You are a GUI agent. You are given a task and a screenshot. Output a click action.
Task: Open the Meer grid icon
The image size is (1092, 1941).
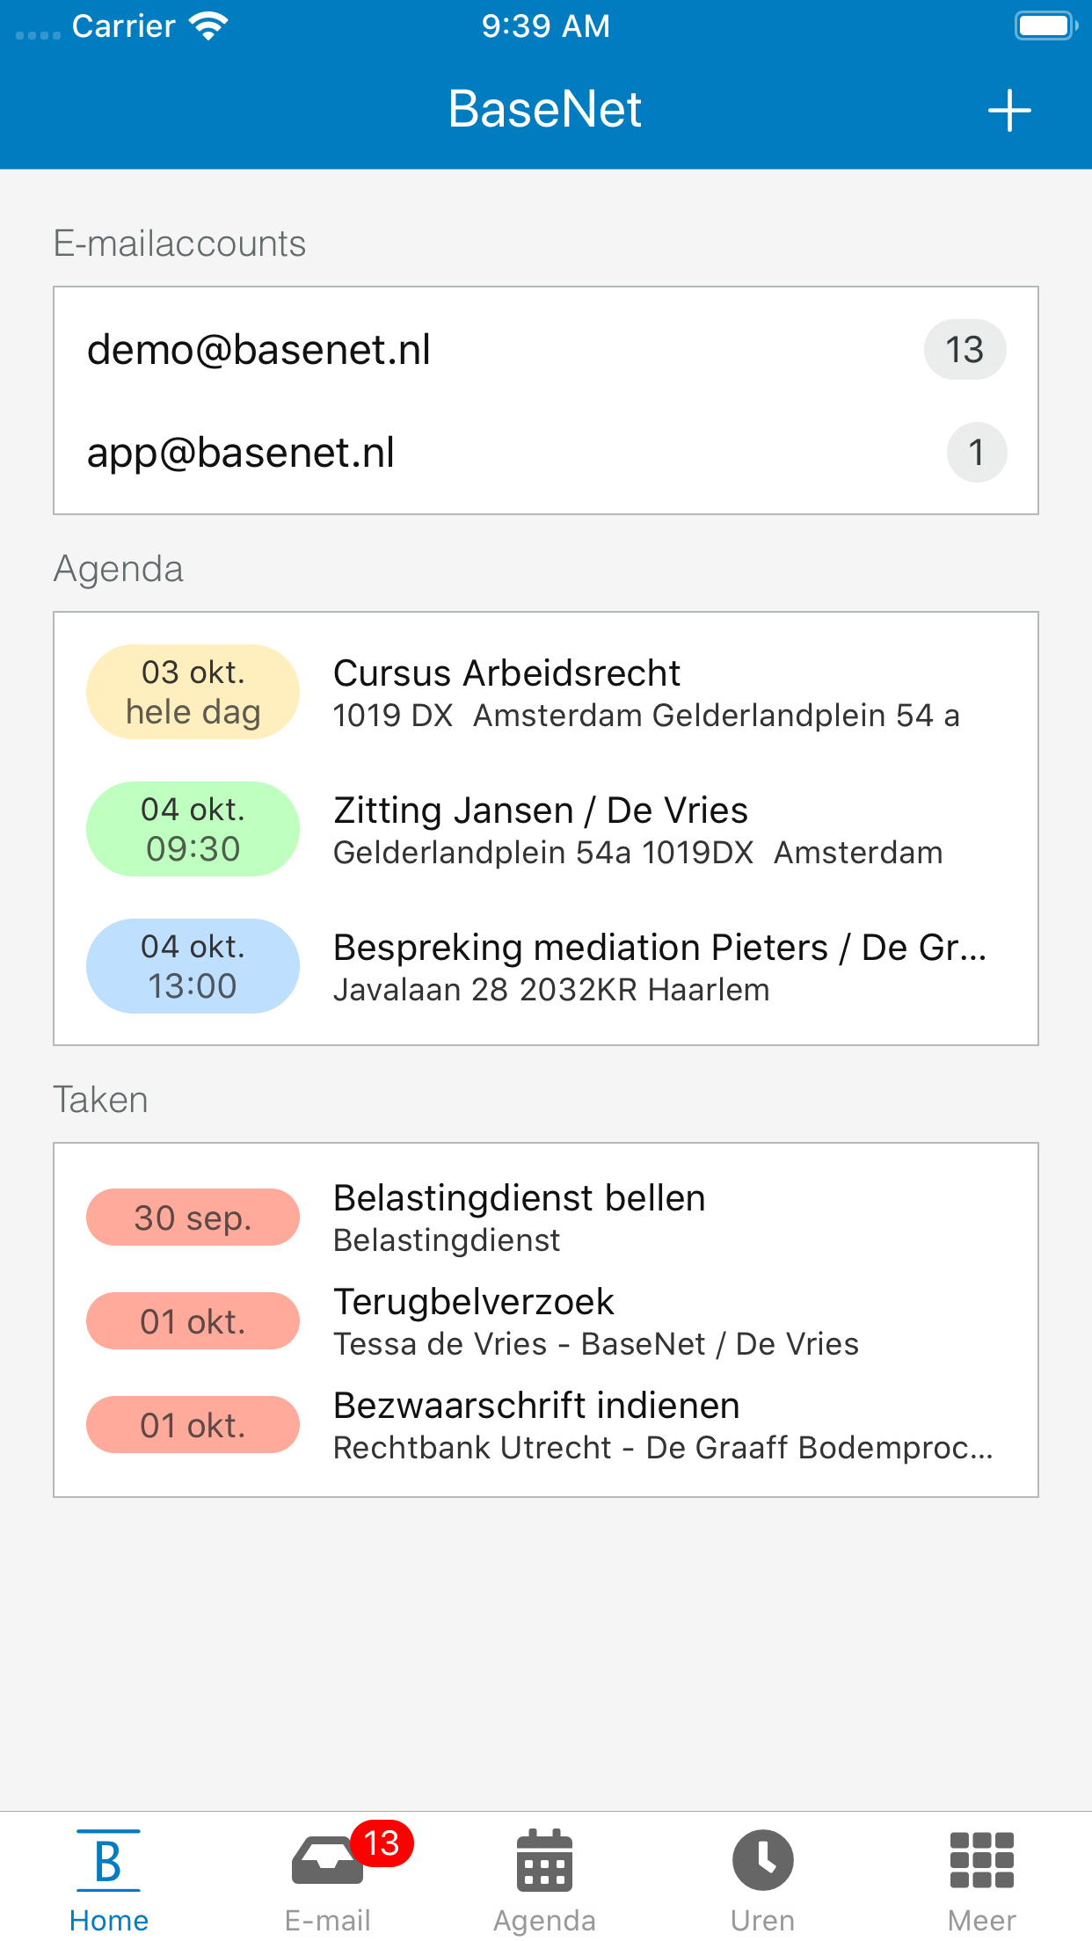tap(982, 1859)
